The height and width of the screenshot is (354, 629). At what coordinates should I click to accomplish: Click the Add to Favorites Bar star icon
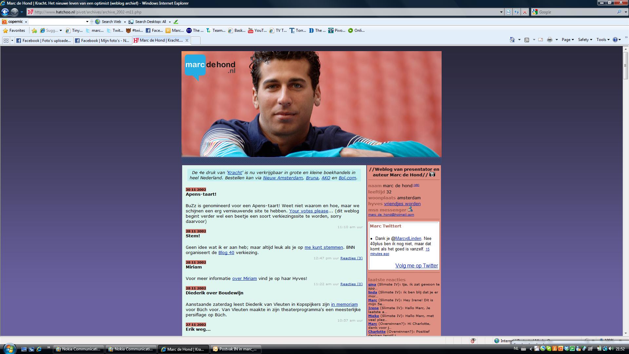(34, 30)
